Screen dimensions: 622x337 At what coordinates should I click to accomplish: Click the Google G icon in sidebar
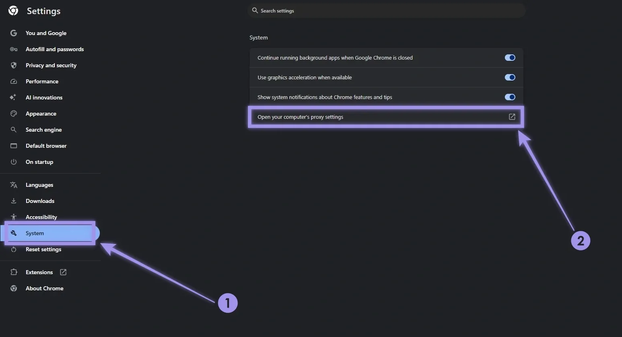pos(14,33)
